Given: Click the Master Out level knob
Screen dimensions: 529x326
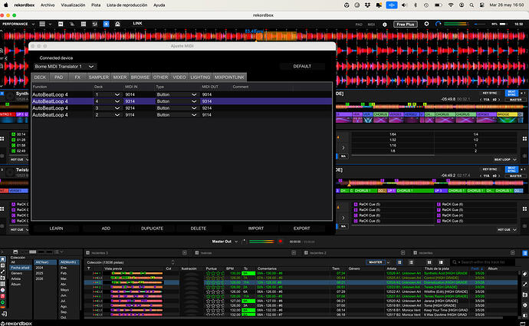Looking at the screenshot, I should [x=244, y=242].
